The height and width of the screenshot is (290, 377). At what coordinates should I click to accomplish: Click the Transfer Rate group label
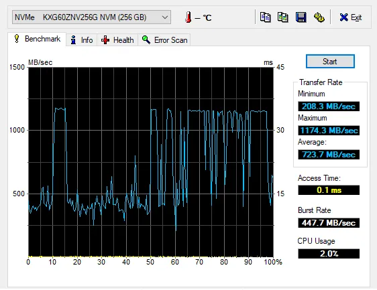point(321,82)
